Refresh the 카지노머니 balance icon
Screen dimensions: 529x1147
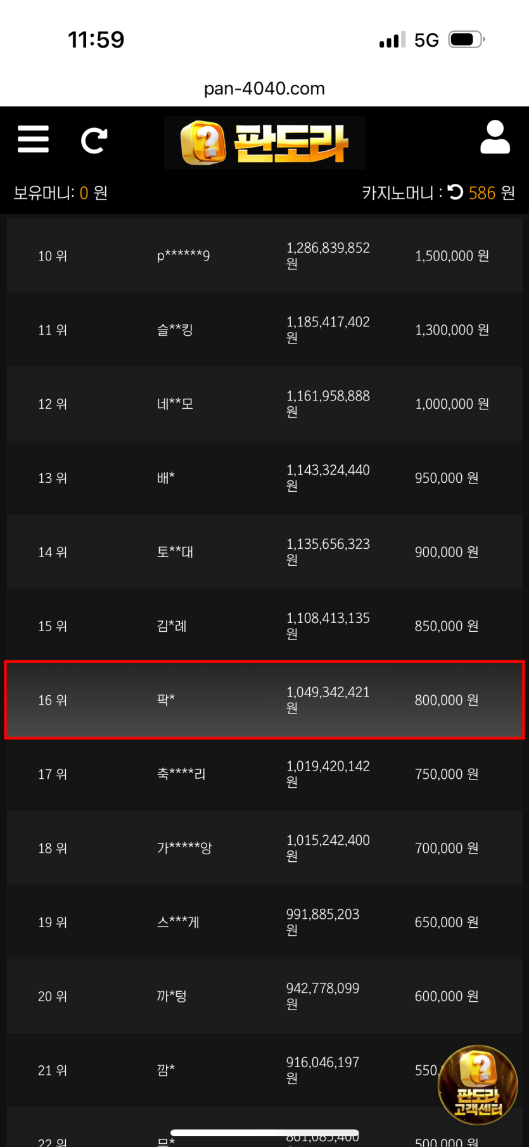click(x=455, y=192)
